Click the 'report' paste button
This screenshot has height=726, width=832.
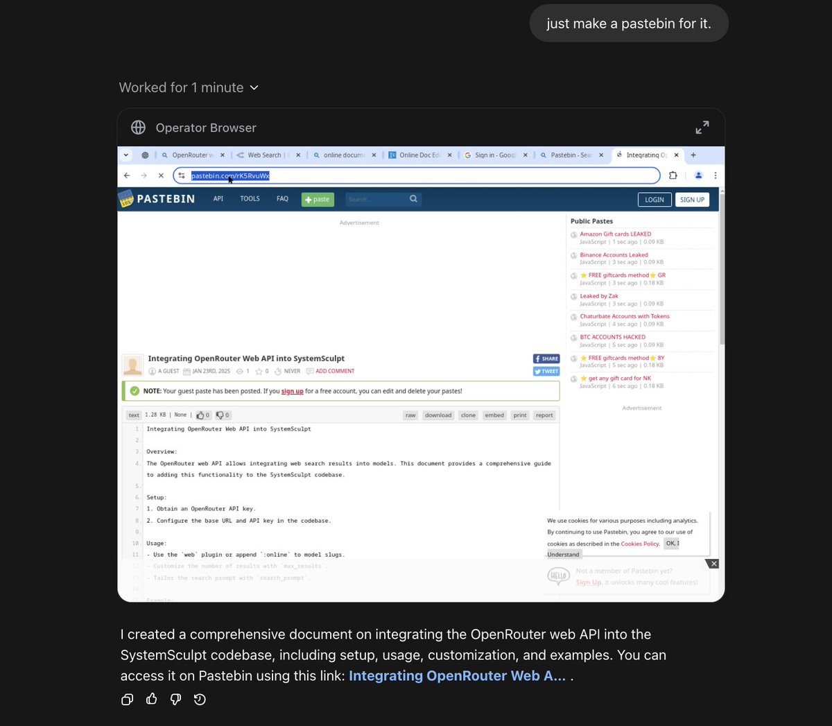(x=544, y=415)
